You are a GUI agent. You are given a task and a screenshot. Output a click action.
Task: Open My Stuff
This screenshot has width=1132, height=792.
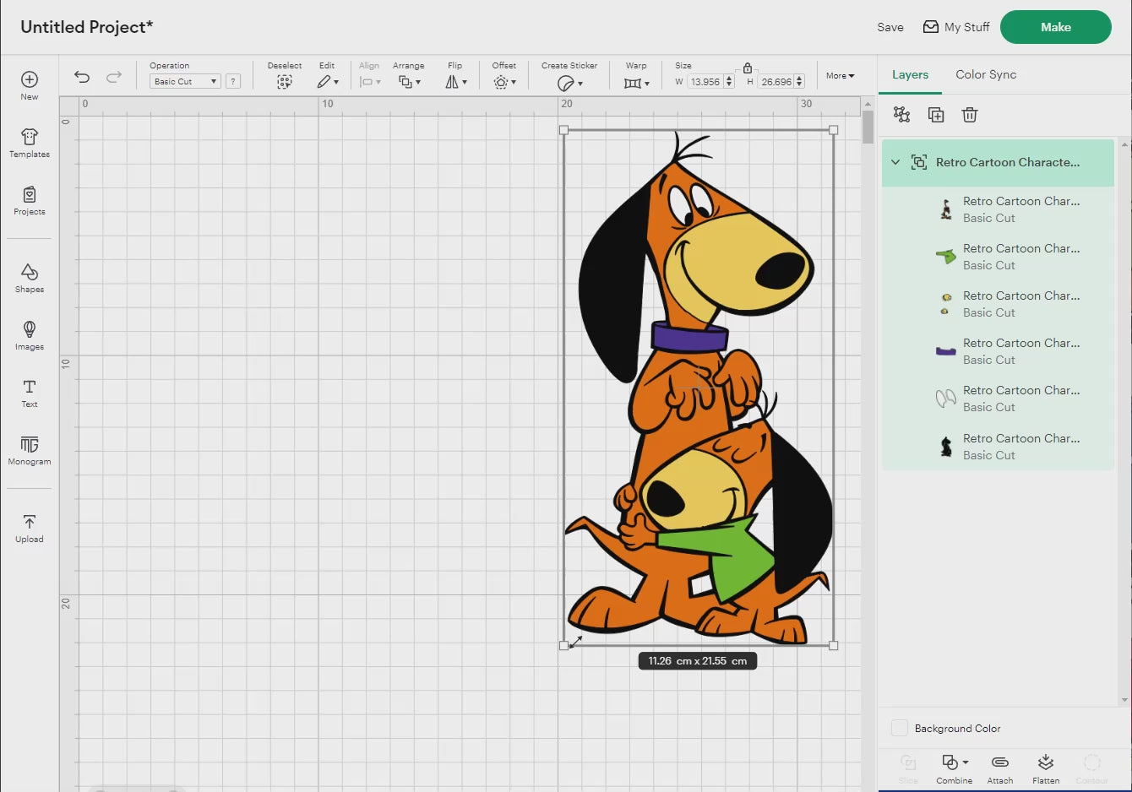(x=956, y=27)
